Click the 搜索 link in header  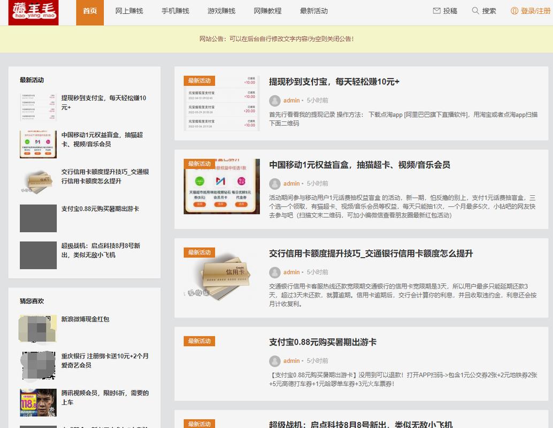click(x=489, y=11)
